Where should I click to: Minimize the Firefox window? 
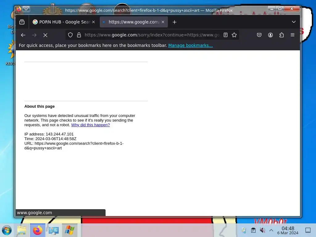point(272,9)
